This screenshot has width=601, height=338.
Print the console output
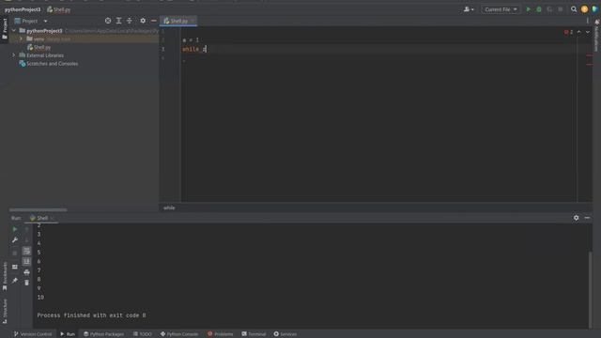click(26, 272)
